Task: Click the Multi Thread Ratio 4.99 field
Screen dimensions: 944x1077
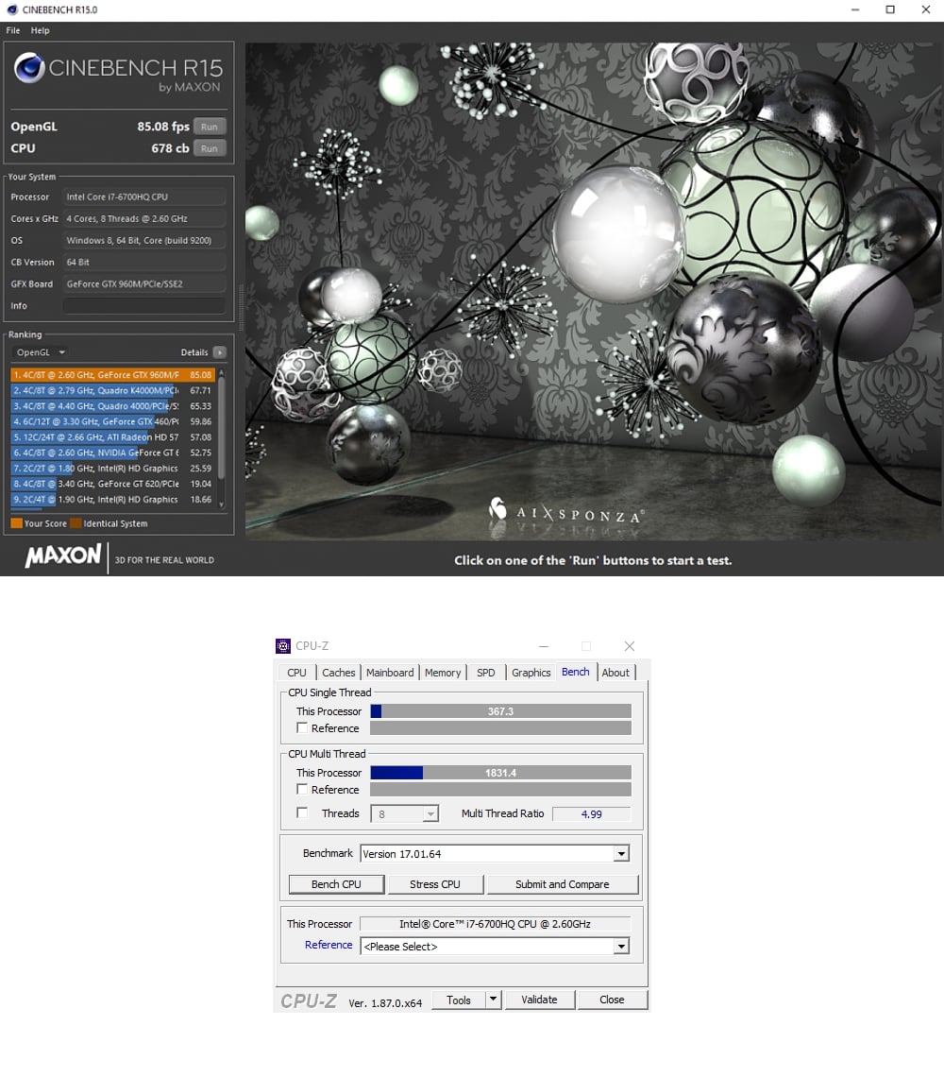Action: point(591,814)
